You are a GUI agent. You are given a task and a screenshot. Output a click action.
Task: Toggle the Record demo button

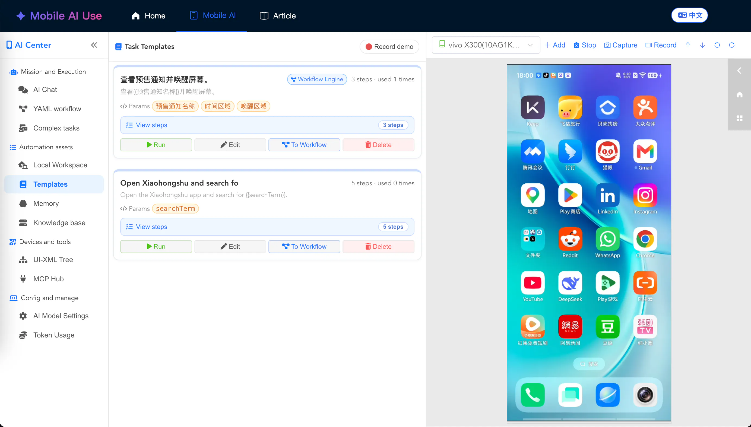pyautogui.click(x=389, y=47)
